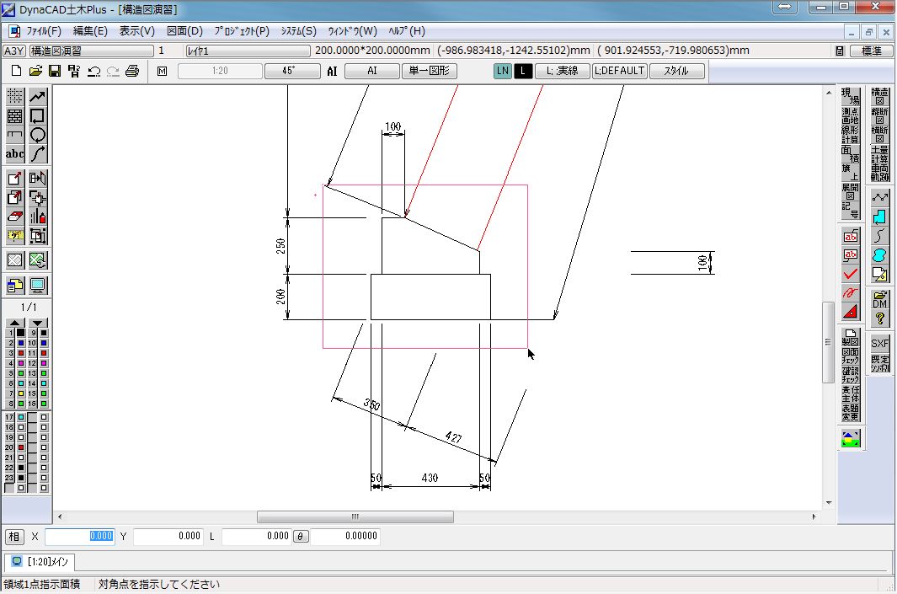The width and height of the screenshot is (897, 594).
Task: Click the red triangle icon in right panel
Action: pos(851,312)
